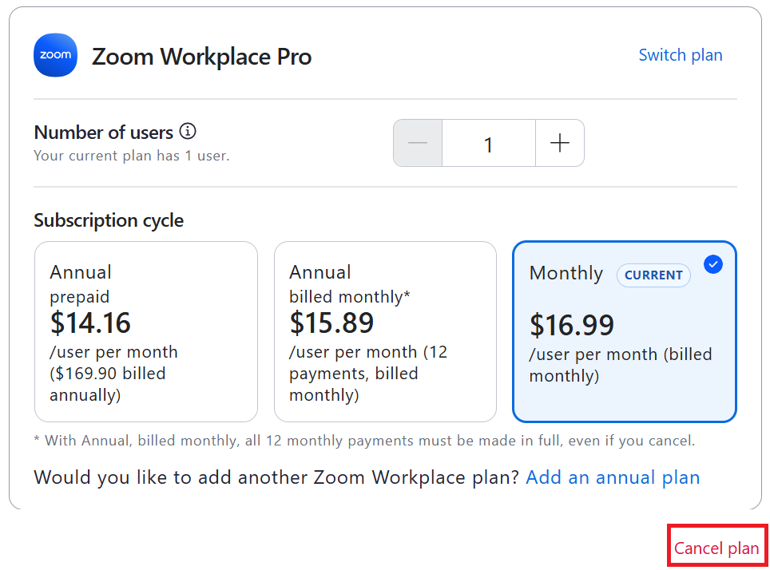The width and height of the screenshot is (770, 570).
Task: Select the Monthly $16.99 cycle card
Action: pos(624,331)
